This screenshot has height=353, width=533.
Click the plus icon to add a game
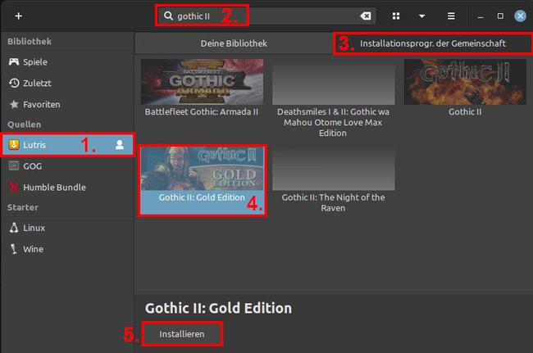tap(18, 16)
